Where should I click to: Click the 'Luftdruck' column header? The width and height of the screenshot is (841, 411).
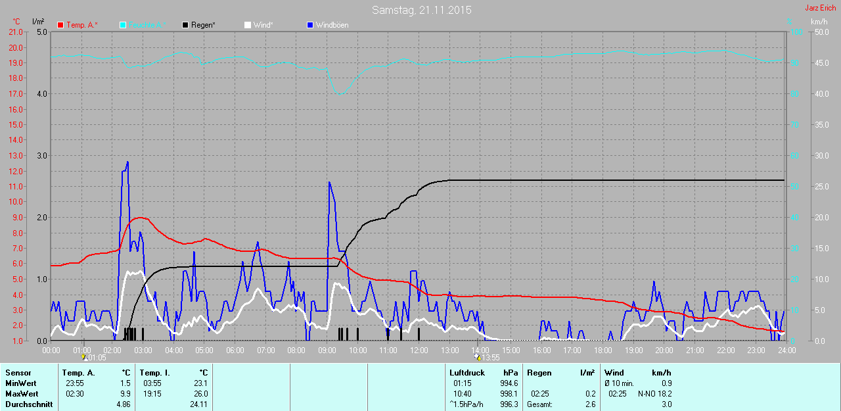pyautogui.click(x=467, y=373)
